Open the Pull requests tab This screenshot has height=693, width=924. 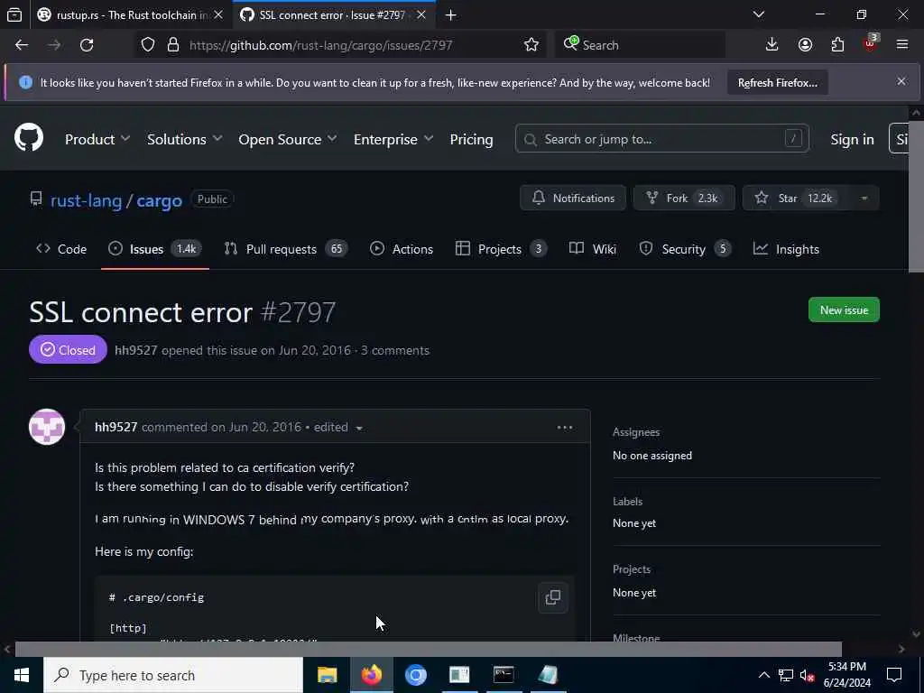pos(286,249)
